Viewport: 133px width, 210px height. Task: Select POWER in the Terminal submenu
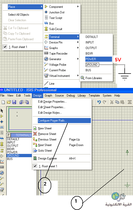99,59
